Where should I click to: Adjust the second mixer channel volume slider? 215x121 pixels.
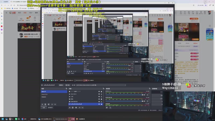point(124,101)
